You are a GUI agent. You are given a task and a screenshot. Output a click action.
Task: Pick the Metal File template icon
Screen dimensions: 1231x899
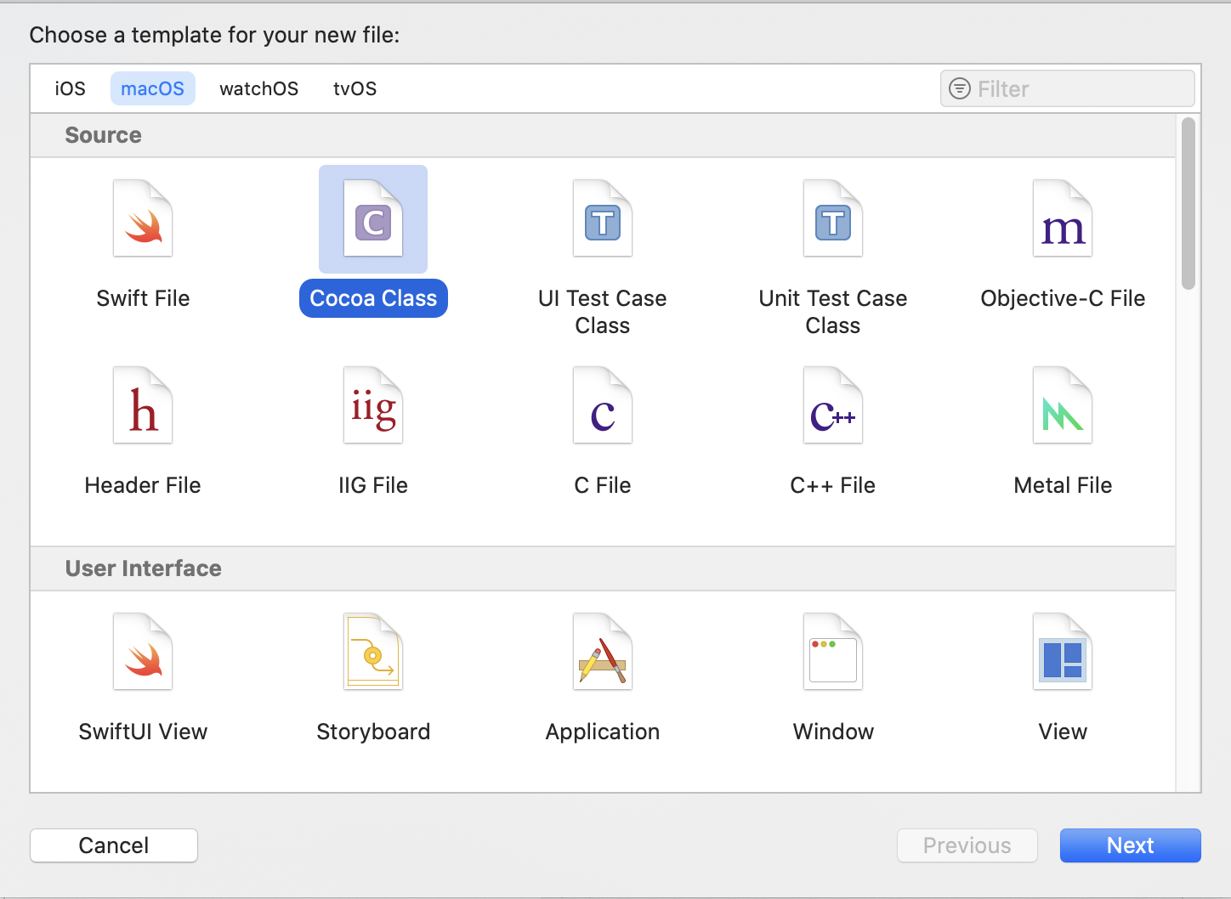(x=1063, y=405)
